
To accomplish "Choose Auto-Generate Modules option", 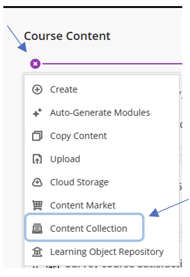I will (x=100, y=113).
